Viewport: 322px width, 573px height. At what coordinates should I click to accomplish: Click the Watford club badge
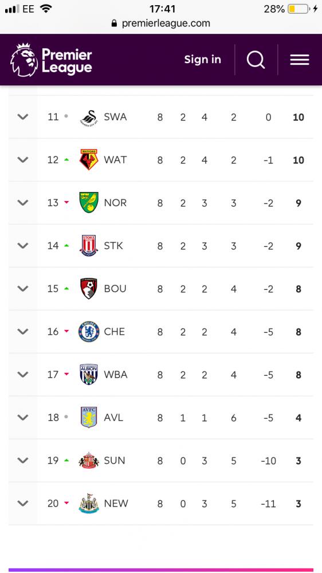point(89,160)
